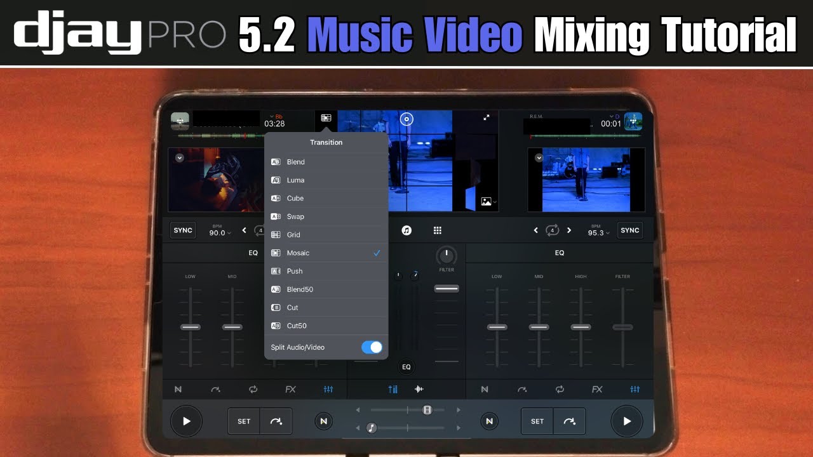The width and height of the screenshot is (813, 457).
Task: Open the center mixer faders view icon
Action: [393, 389]
